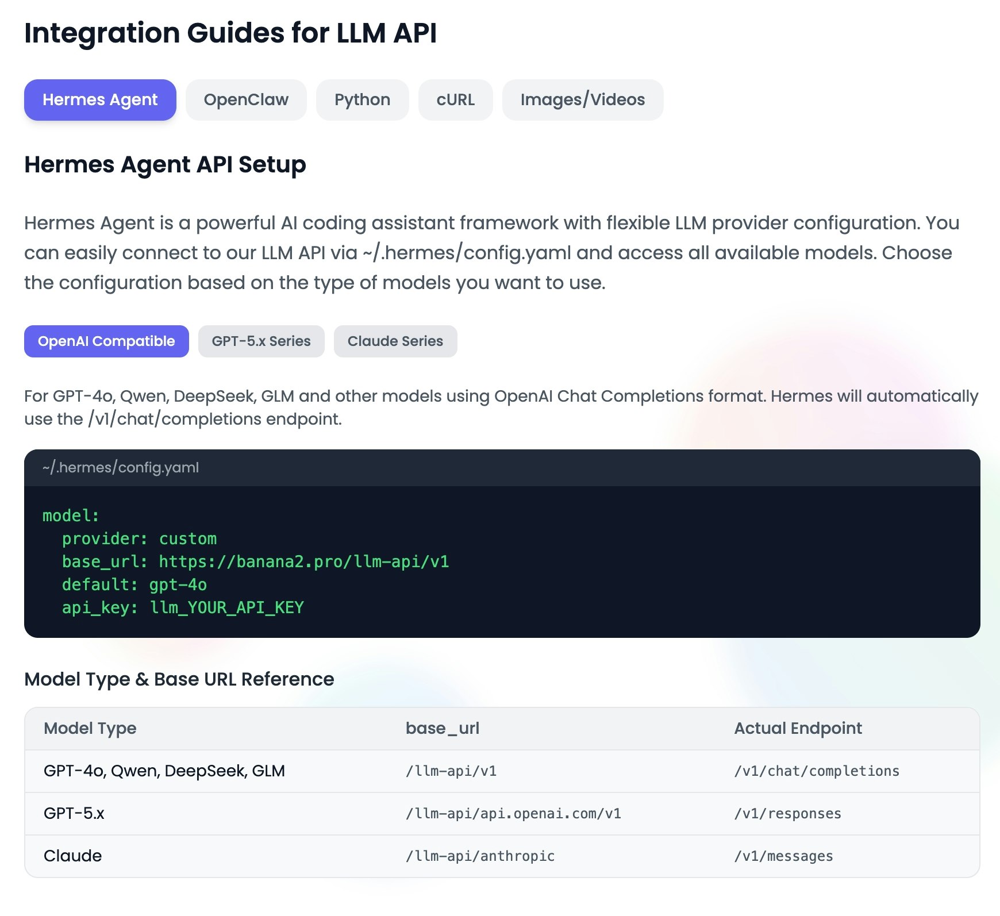Image resolution: width=1000 pixels, height=916 pixels.
Task: Click the "Claude" model type table cell
Action: tap(73, 856)
